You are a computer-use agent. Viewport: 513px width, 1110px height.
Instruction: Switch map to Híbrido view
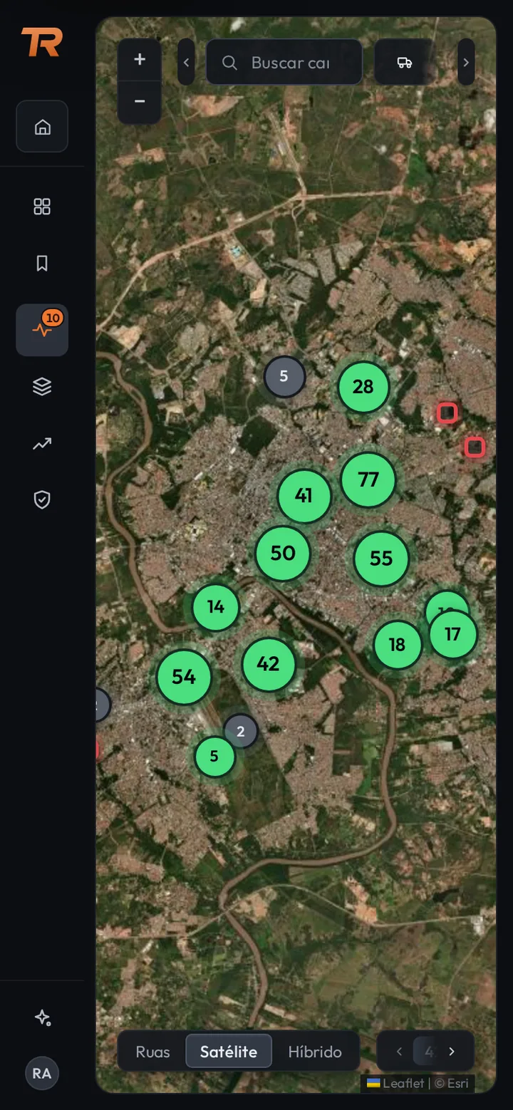[315, 1052]
